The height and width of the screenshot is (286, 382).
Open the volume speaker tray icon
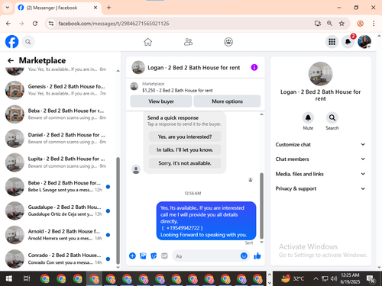click(x=334, y=278)
